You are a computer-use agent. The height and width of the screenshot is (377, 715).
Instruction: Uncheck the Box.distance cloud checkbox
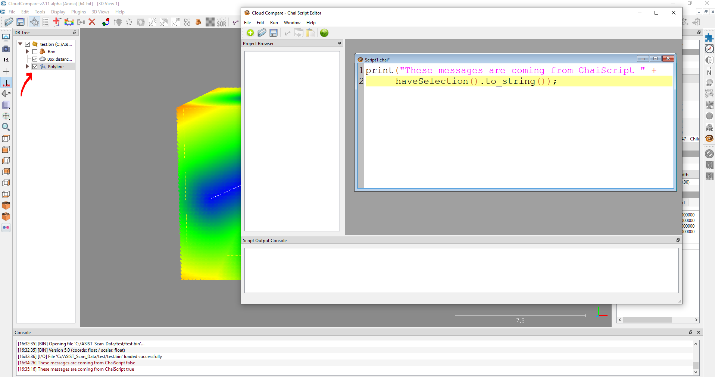[x=35, y=59]
